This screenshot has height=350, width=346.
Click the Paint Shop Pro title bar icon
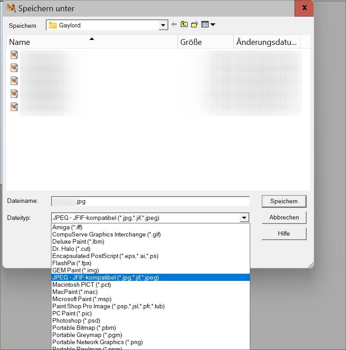[x=11, y=8]
